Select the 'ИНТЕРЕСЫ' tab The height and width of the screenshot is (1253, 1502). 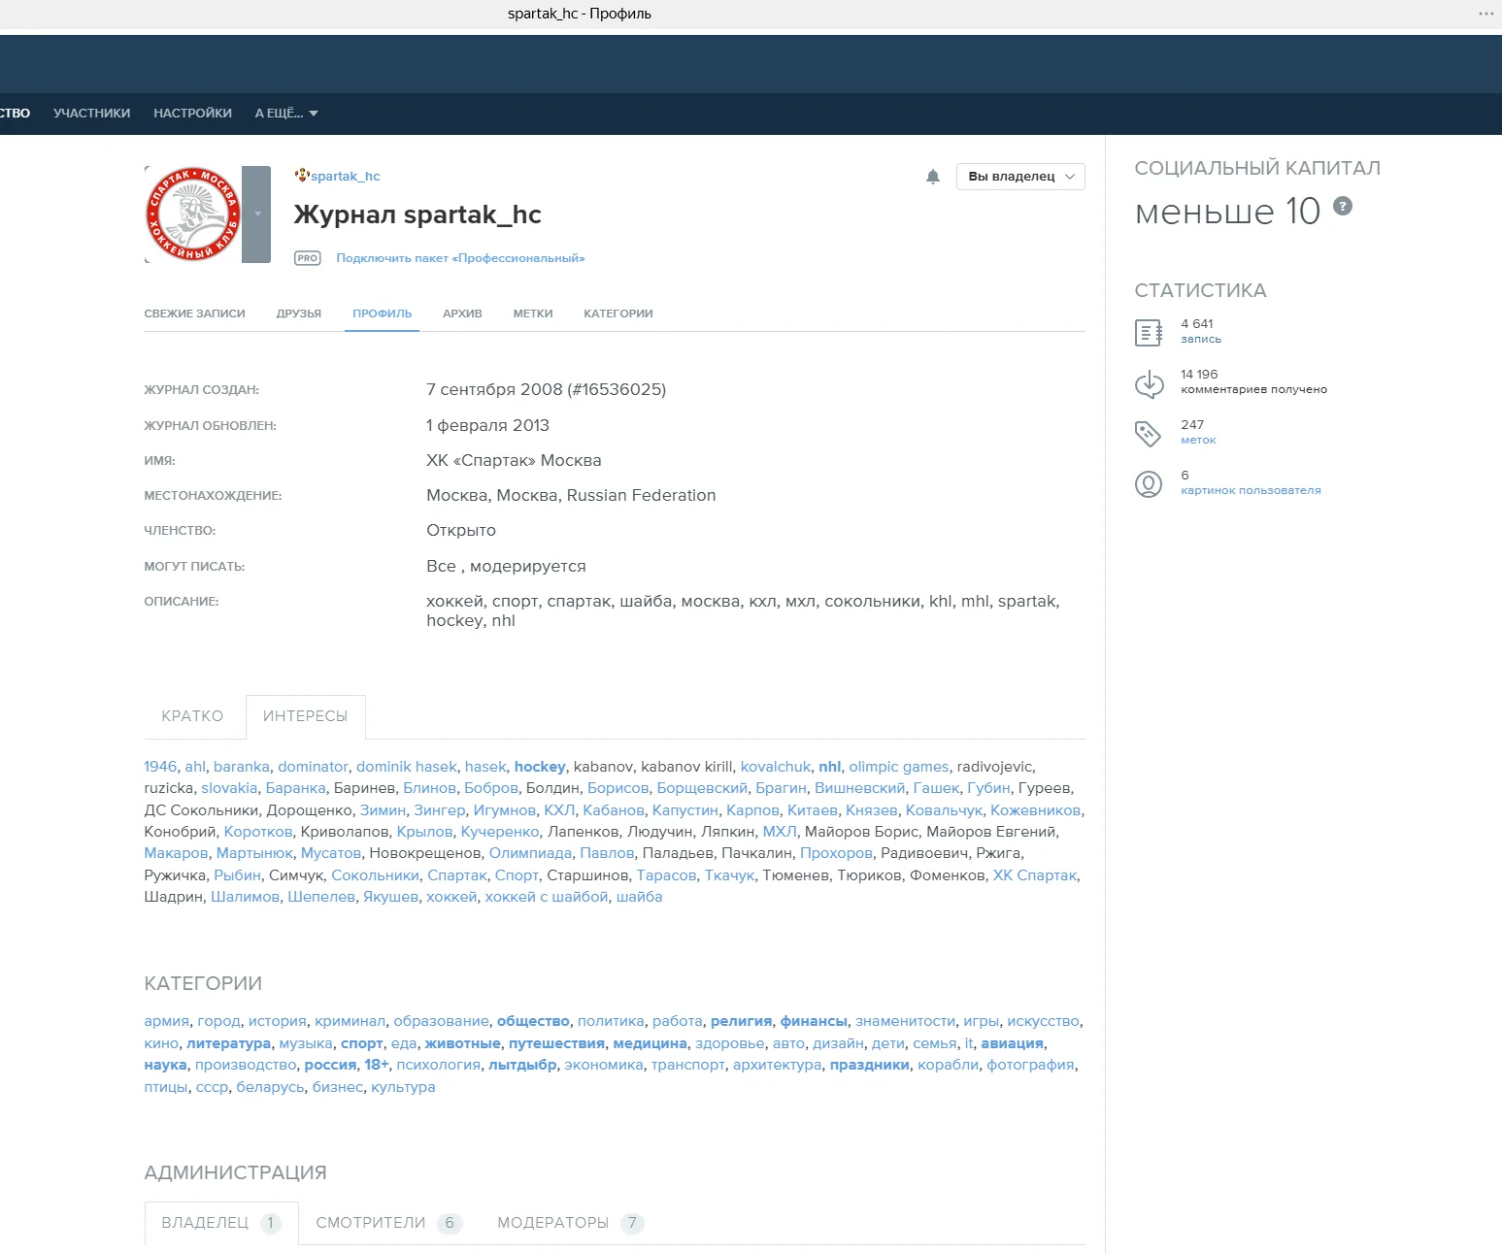click(x=305, y=716)
